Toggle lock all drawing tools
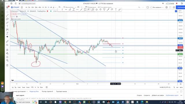Image resolution: width=185 pixels, height=104 pixels. (7, 57)
